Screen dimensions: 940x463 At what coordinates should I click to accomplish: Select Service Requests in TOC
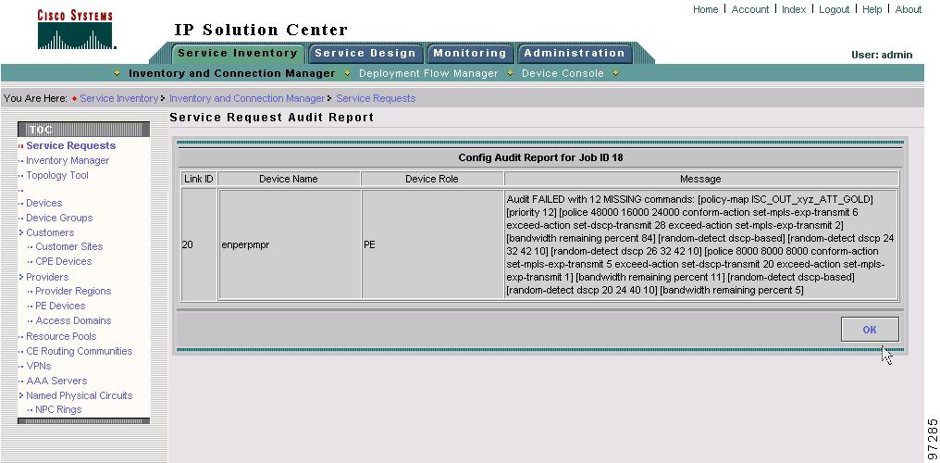[x=70, y=145]
